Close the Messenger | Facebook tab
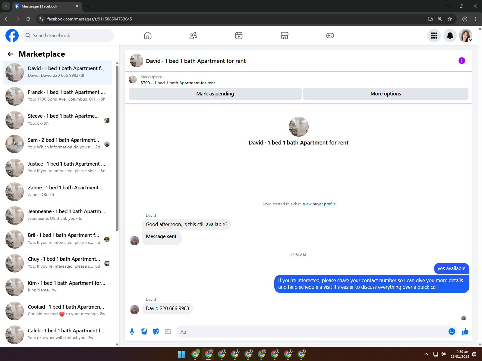 pos(77,6)
